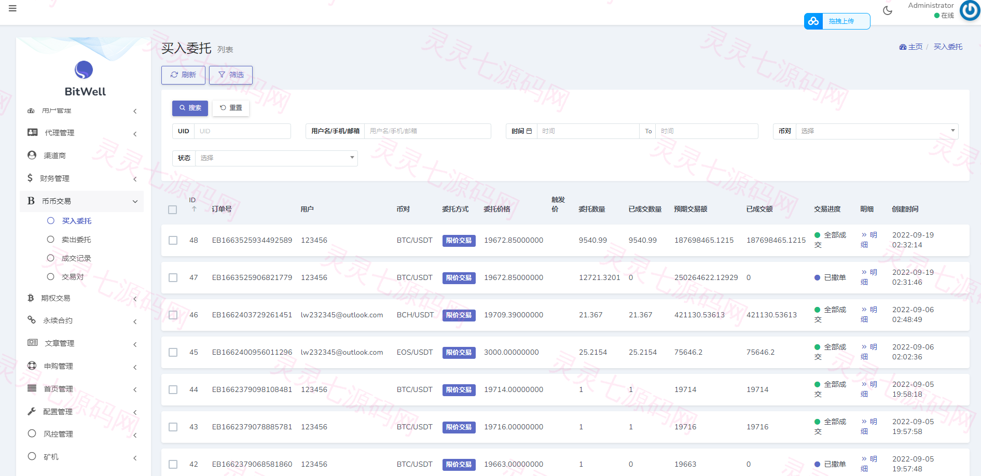
Task: Click the blue 搜索 search button
Action: tap(190, 108)
